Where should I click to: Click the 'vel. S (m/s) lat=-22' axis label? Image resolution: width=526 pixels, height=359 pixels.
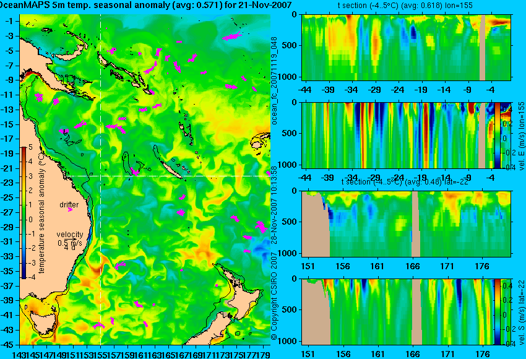coord(521,312)
